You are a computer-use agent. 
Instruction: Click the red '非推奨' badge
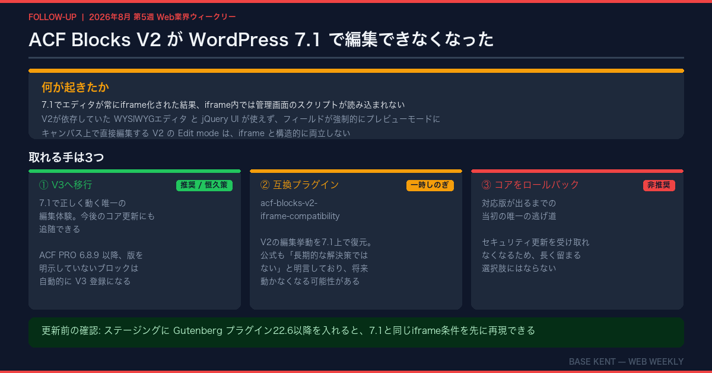point(659,185)
